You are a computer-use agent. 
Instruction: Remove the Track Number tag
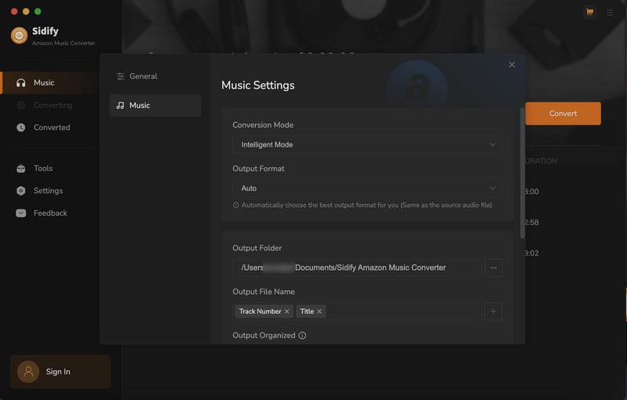286,311
